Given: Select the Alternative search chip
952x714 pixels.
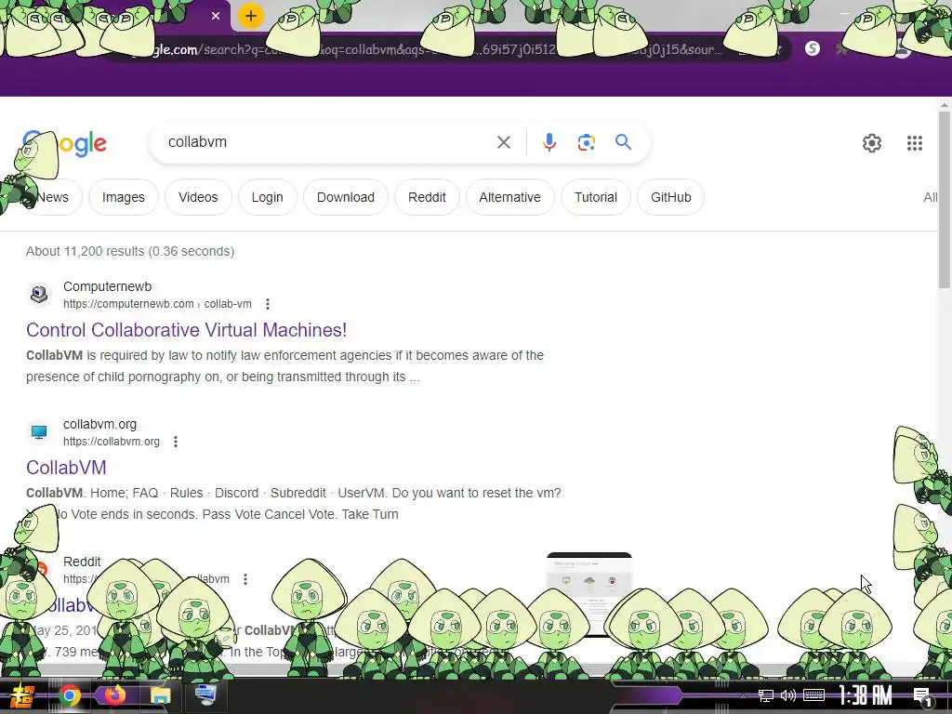Looking at the screenshot, I should 509,197.
